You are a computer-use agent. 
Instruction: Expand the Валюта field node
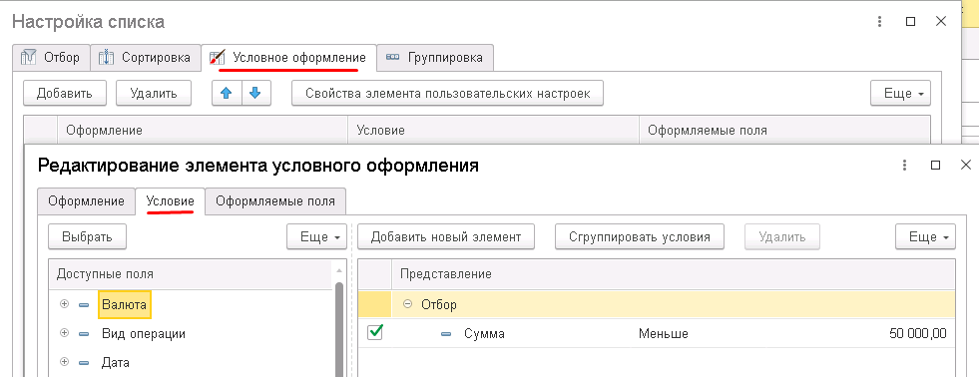pos(64,304)
